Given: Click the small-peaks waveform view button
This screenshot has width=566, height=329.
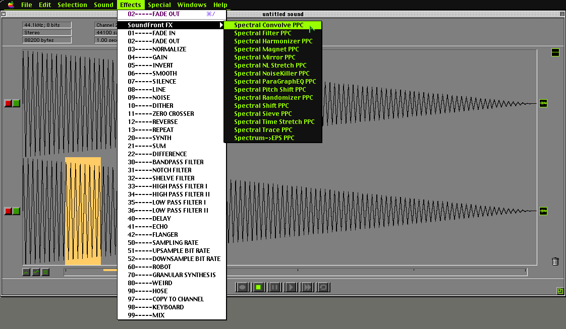Looking at the screenshot, I should (x=26, y=272).
